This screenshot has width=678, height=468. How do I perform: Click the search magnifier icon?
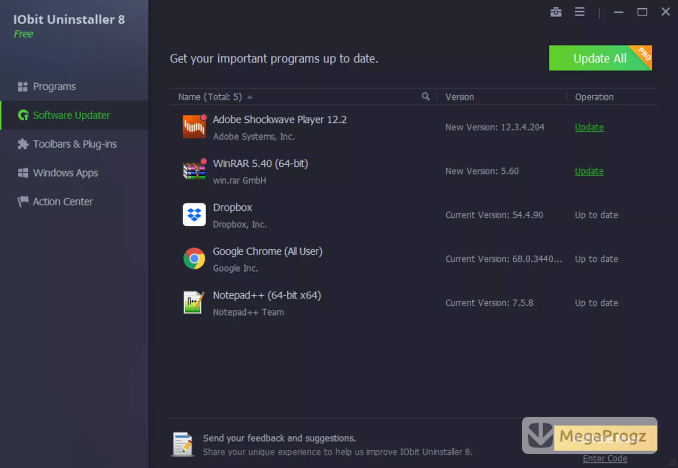(x=426, y=96)
